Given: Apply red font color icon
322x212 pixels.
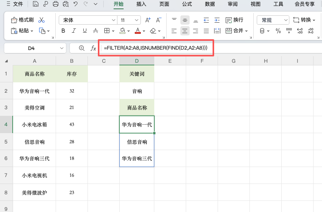Looking at the screenshot, I should [138, 31].
